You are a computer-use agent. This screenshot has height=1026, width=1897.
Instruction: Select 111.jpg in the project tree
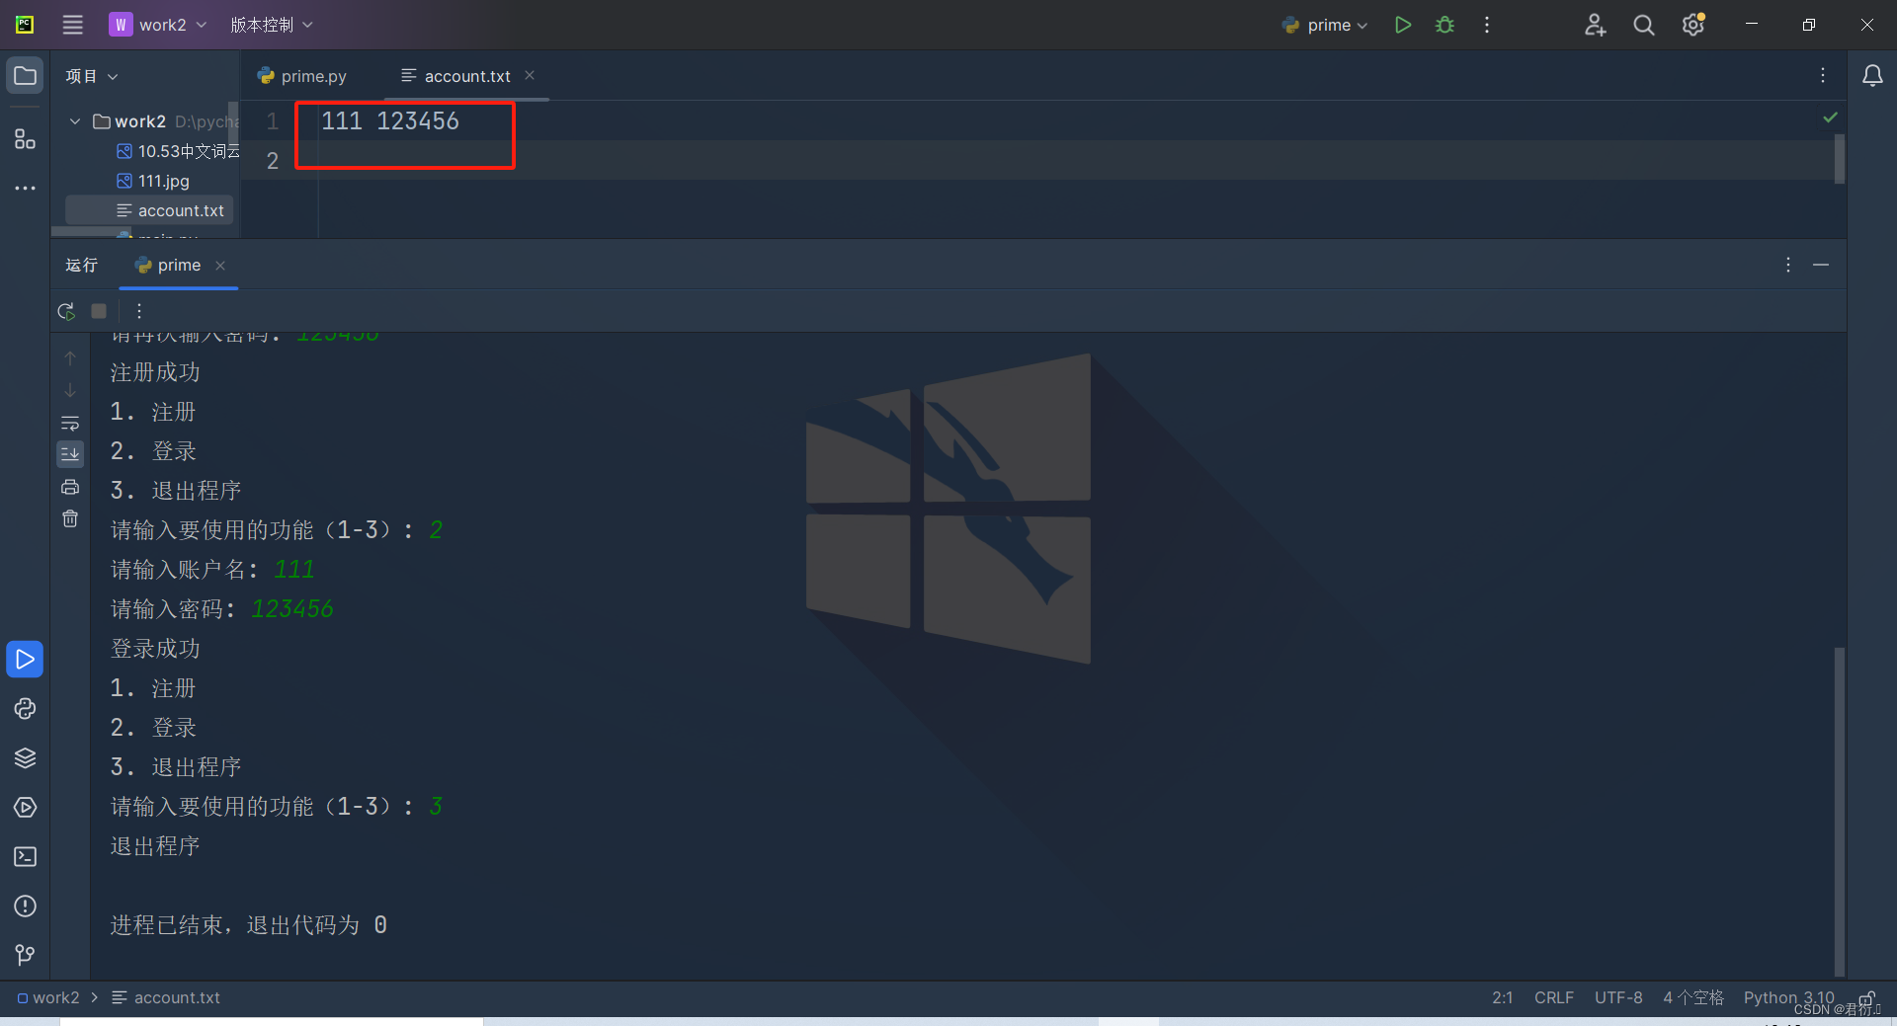(x=153, y=181)
